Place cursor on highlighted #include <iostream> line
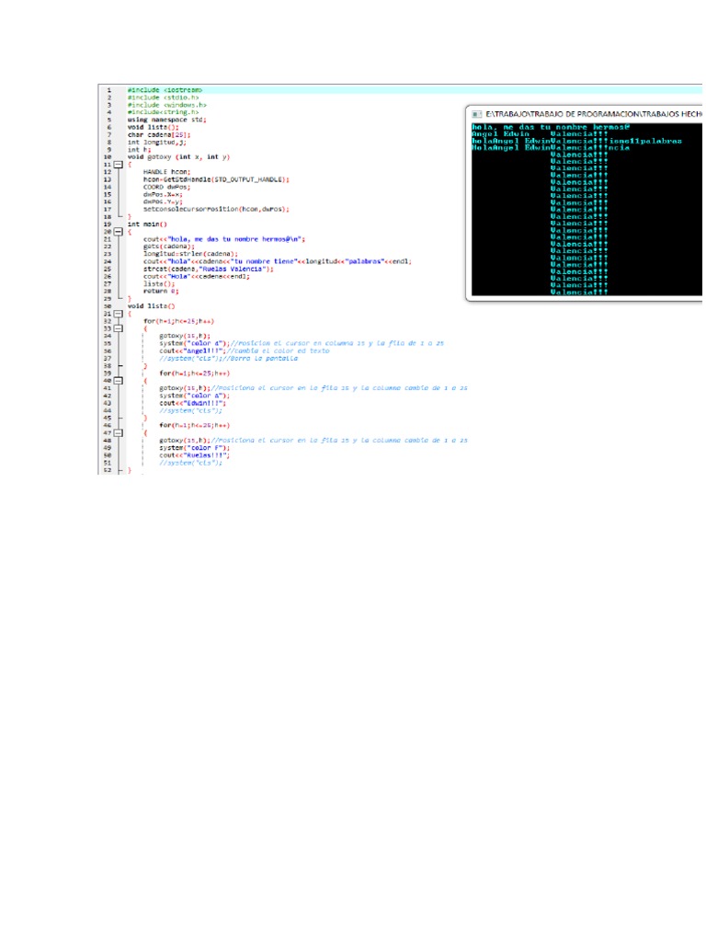The height and width of the screenshot is (942, 706). 165,90
